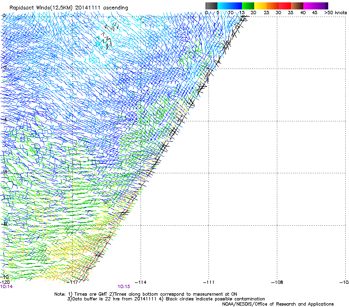Click the 'NOAA/NESDIS/Office of Research and Applications' credit
The width and height of the screenshot is (349, 307).
[278, 304]
